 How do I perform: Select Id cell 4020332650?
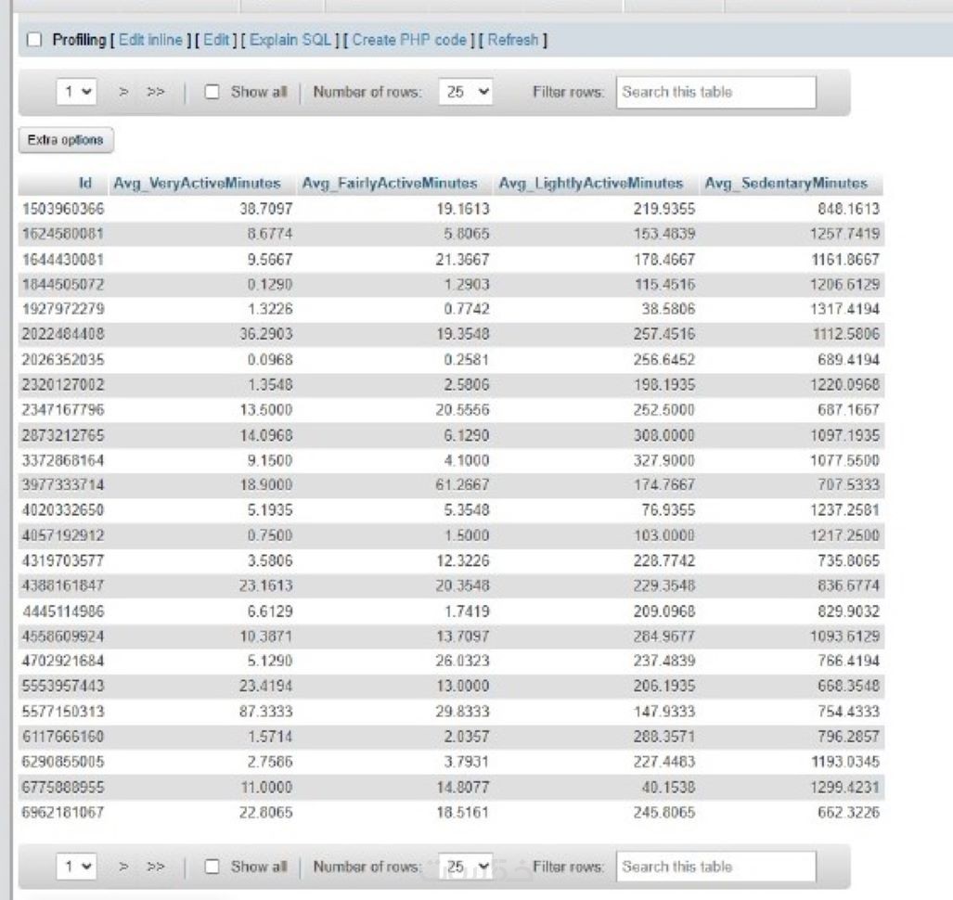(x=63, y=510)
